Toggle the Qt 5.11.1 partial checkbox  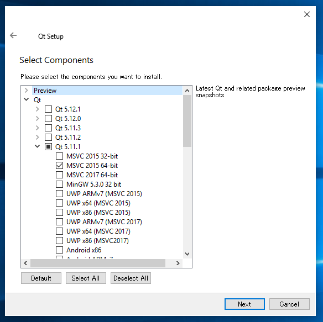48,147
